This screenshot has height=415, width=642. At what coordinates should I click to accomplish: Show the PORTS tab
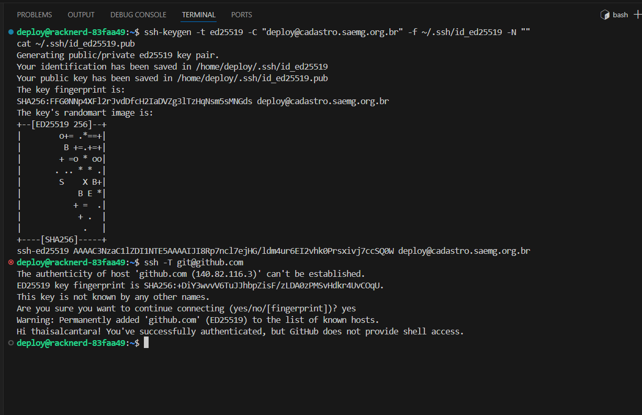(241, 15)
